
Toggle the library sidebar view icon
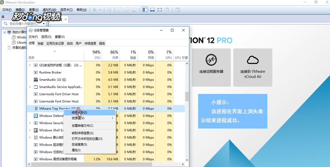point(145,10)
